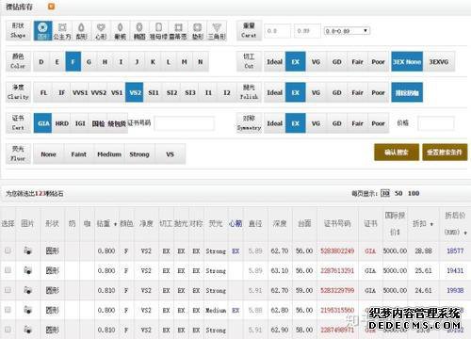Deselect color grade F
The height and width of the screenshot is (339, 471).
(73, 61)
